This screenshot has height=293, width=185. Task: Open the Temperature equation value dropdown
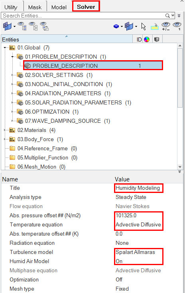138,224
